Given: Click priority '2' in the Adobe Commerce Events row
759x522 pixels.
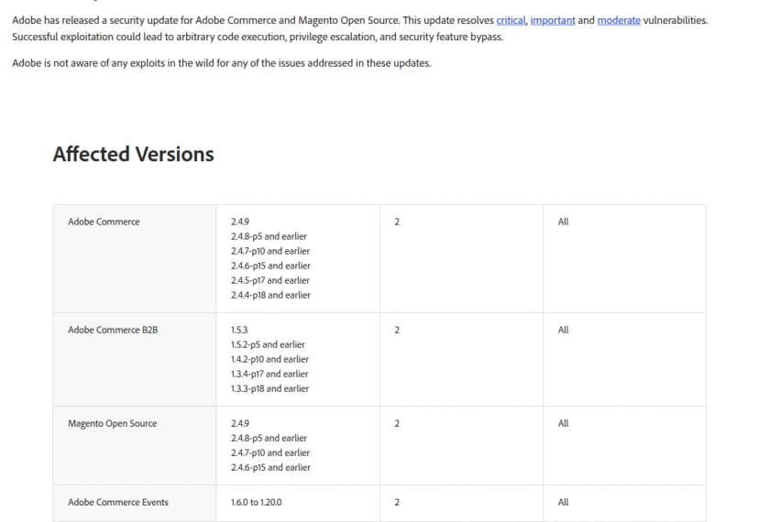Looking at the screenshot, I should (397, 502).
